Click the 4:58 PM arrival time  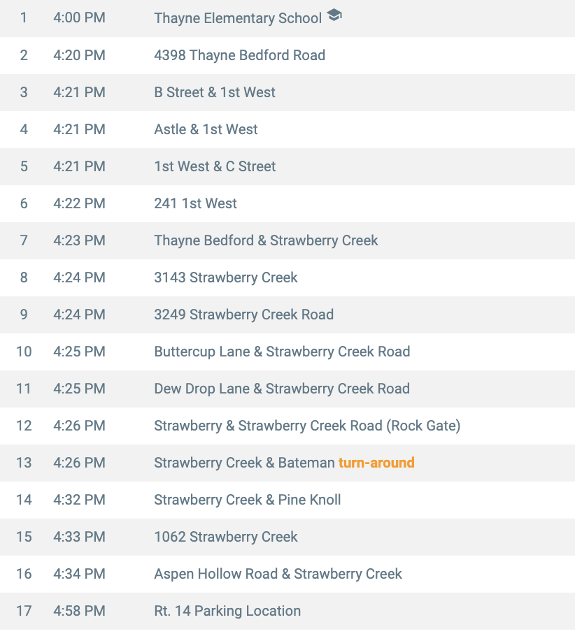pyautogui.click(x=79, y=611)
